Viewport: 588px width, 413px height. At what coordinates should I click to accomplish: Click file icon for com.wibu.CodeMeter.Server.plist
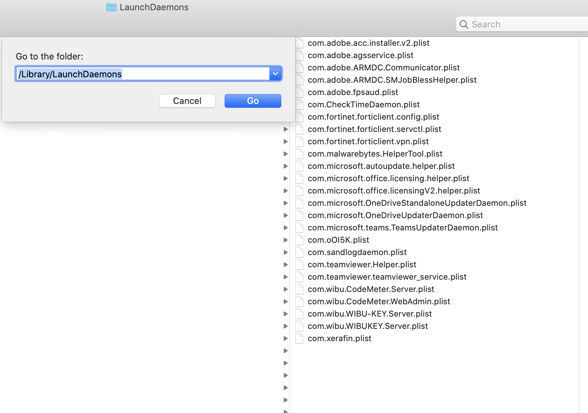(299, 289)
